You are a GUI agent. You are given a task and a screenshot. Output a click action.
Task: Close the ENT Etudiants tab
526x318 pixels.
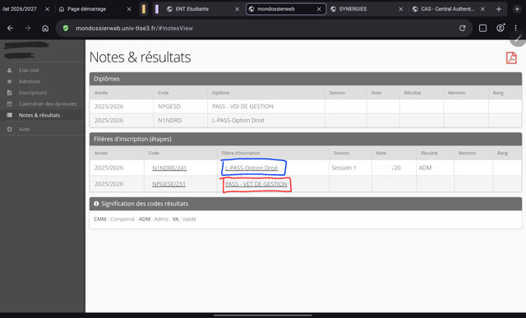(x=238, y=9)
